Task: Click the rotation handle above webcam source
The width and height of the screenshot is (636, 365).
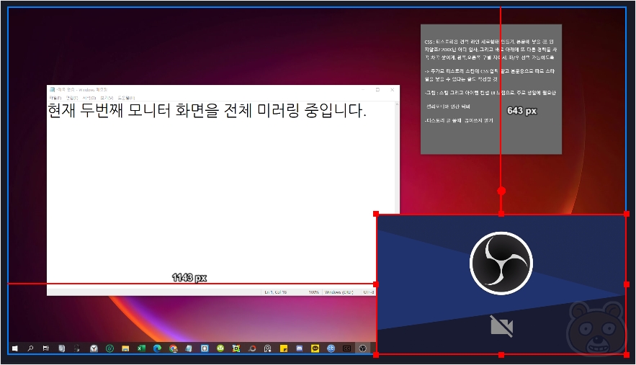Action: [501, 191]
